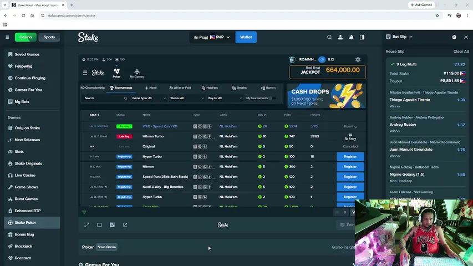Open the PHP currency dropdown
The height and width of the screenshot is (266, 473).
pyautogui.click(x=211, y=37)
